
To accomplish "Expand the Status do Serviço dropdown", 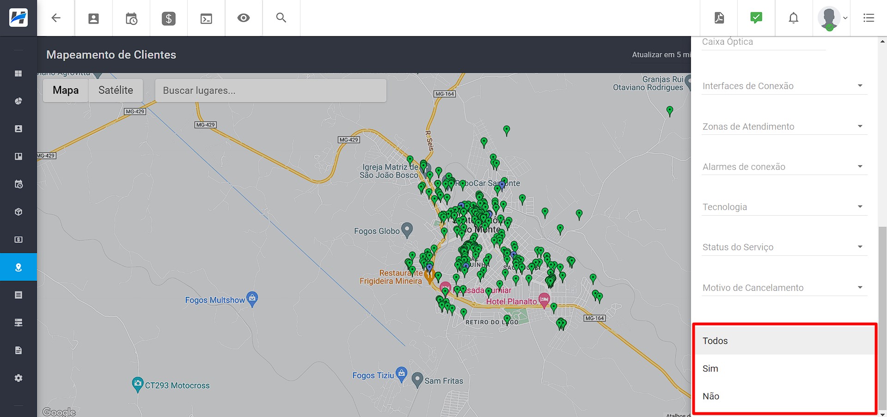I will (x=784, y=247).
